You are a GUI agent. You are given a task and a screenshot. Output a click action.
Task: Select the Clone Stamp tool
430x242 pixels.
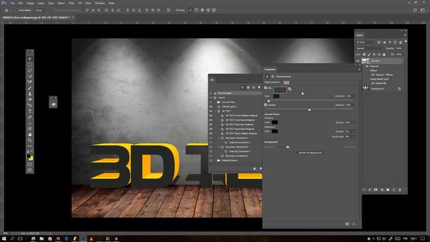point(30,94)
